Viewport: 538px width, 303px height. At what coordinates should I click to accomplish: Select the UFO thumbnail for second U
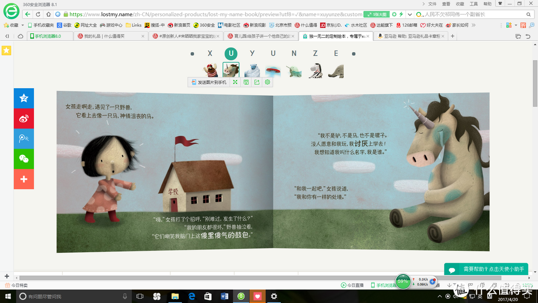click(x=273, y=71)
